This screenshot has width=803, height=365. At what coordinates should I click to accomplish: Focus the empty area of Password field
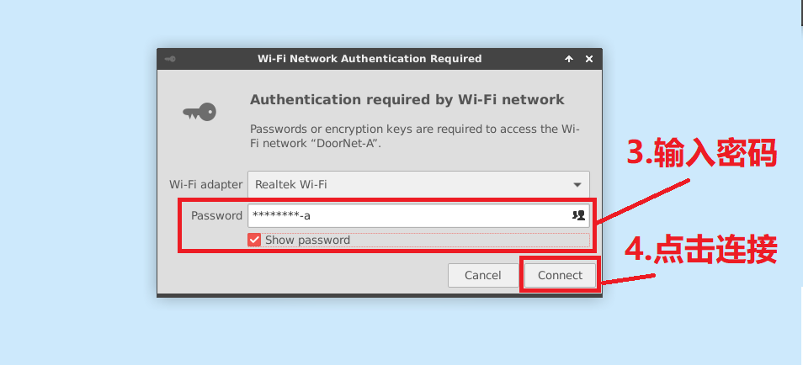pyautogui.click(x=440, y=215)
